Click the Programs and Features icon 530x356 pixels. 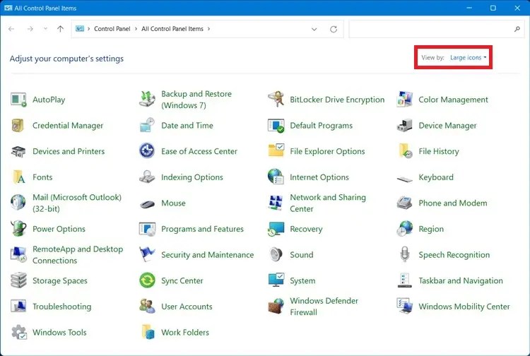147,229
